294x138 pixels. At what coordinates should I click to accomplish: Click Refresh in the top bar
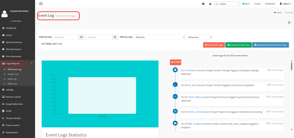[270, 4]
